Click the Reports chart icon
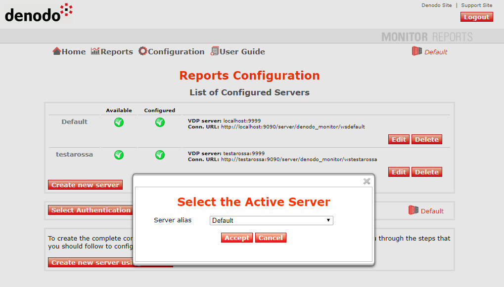This screenshot has width=504, height=287. (95, 51)
